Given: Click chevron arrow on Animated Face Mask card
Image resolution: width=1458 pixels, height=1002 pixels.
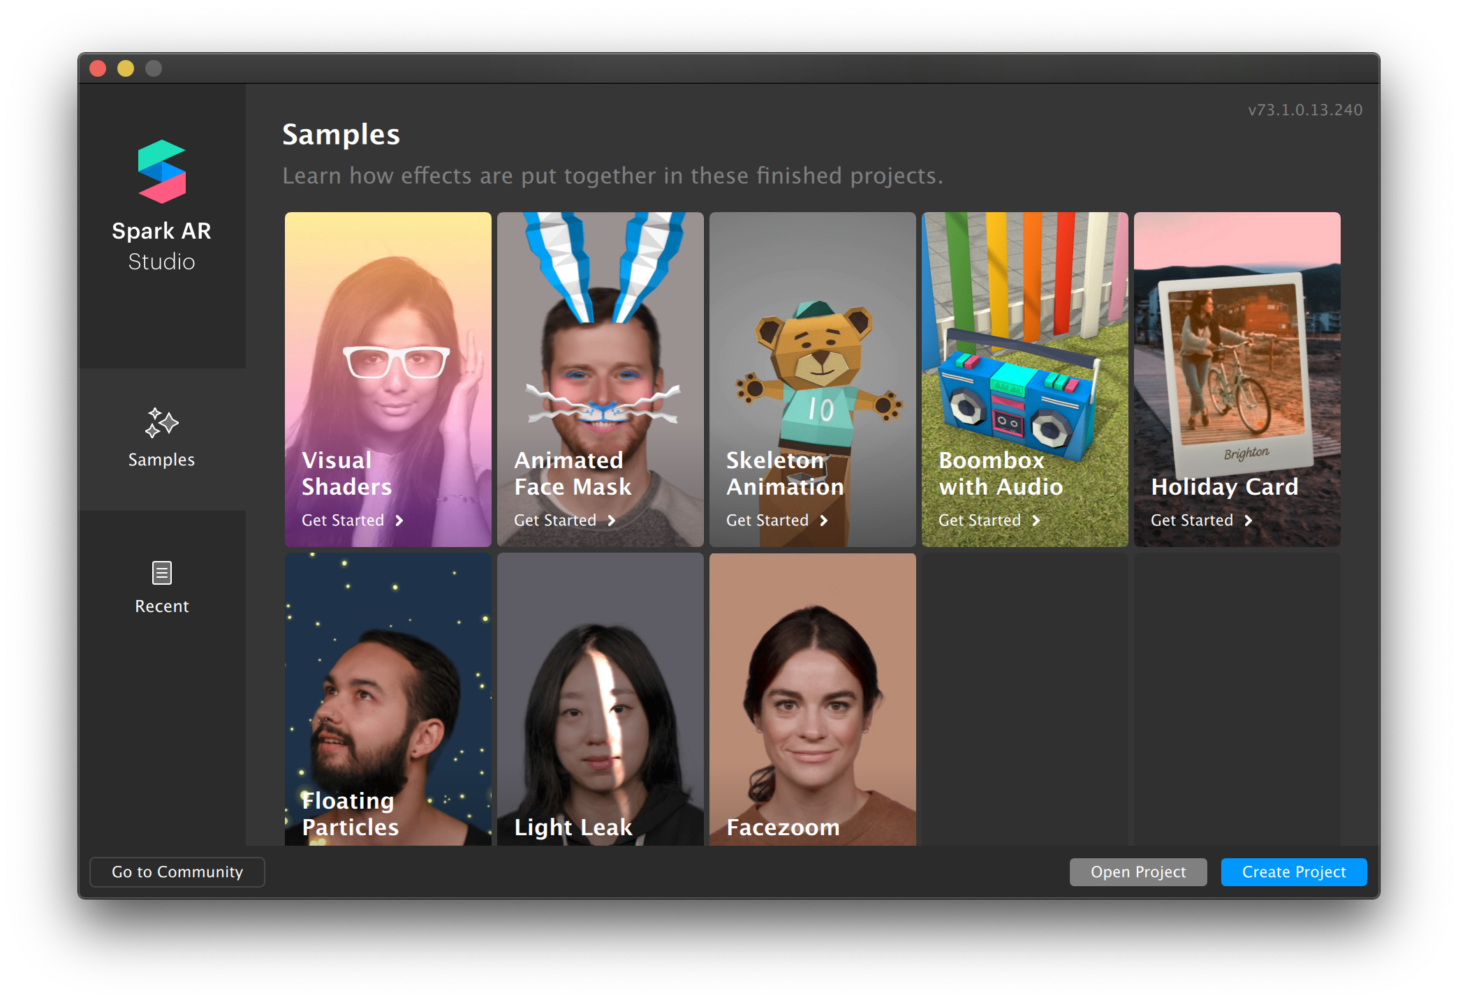Looking at the screenshot, I should click(612, 521).
